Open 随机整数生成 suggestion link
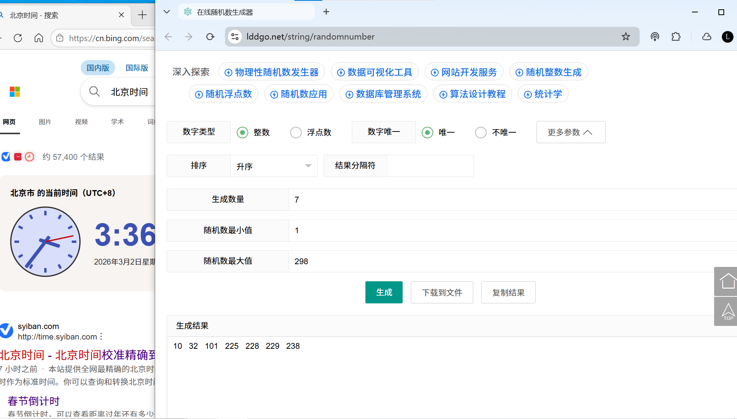This screenshot has width=737, height=419. pos(548,72)
